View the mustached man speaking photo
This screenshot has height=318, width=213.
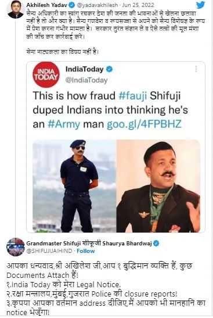(158, 186)
